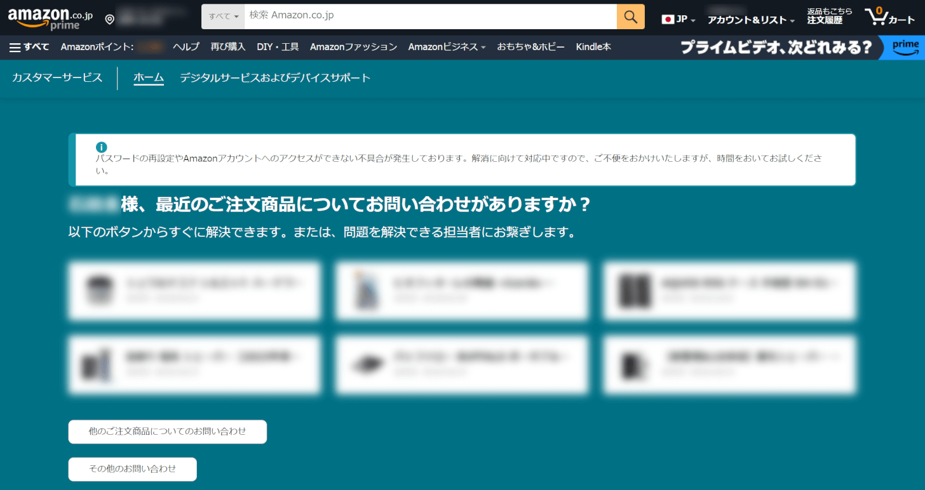Screen dimensions: 925x490
Task: Open the Amazonファッション nav link
Action: 353,47
